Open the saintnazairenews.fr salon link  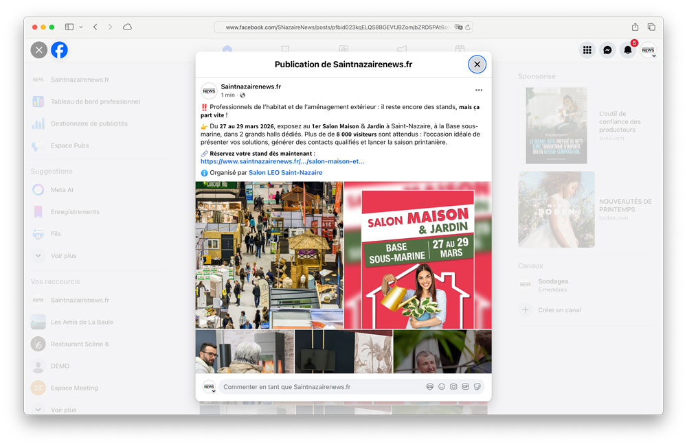pyautogui.click(x=282, y=162)
